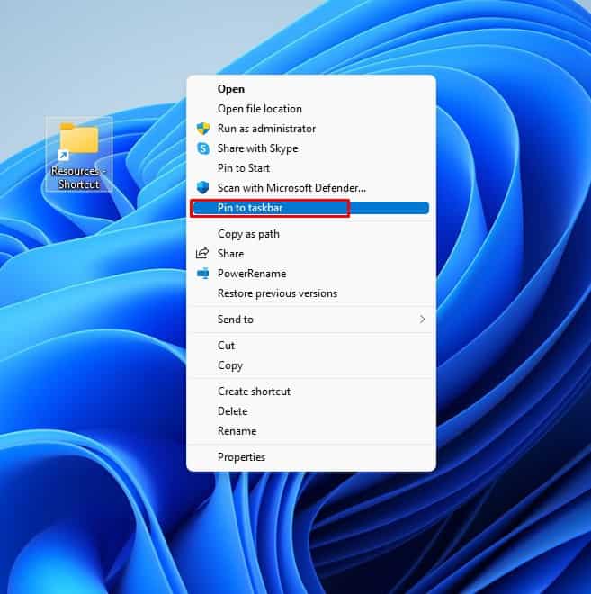Choose Restore previous versions

pyautogui.click(x=311, y=293)
